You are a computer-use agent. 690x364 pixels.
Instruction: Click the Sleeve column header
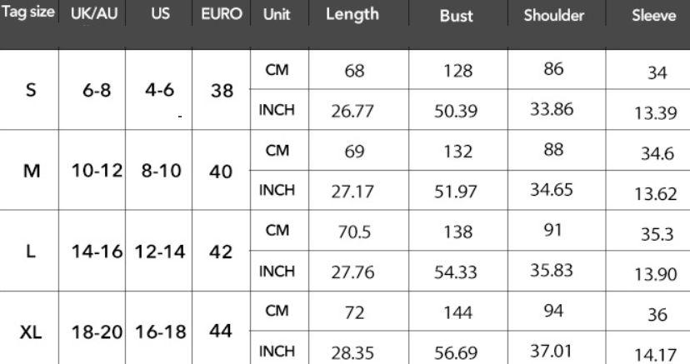pyautogui.click(x=653, y=17)
